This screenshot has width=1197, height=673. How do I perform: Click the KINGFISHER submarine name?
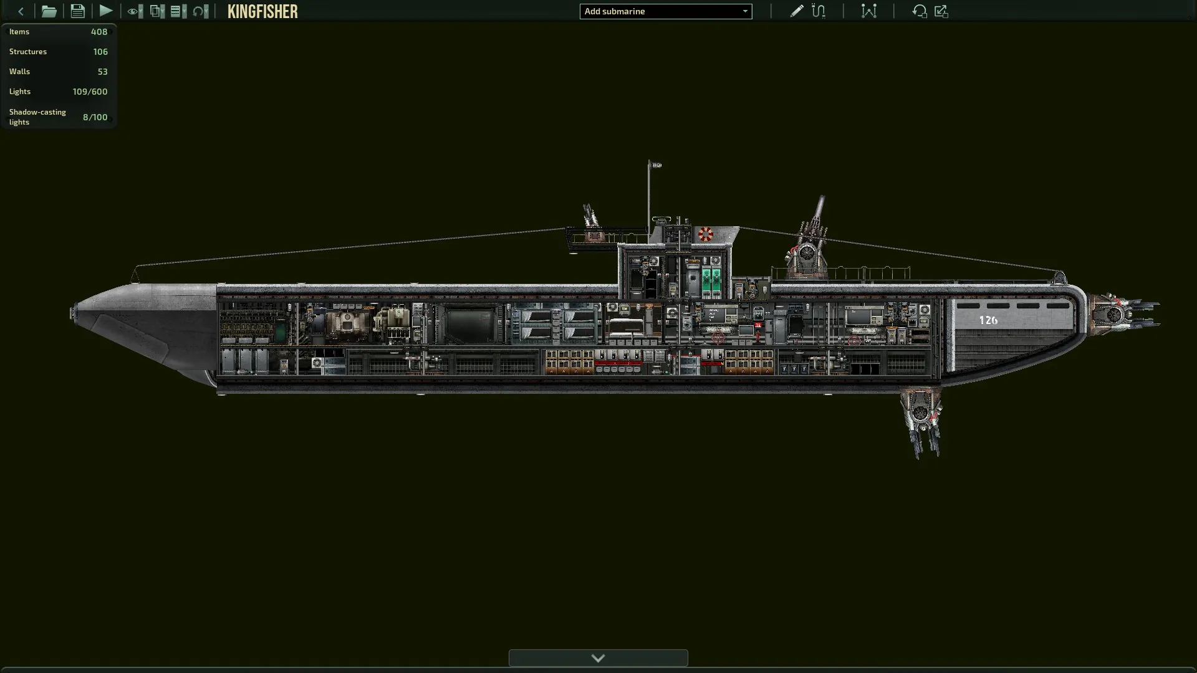click(262, 12)
